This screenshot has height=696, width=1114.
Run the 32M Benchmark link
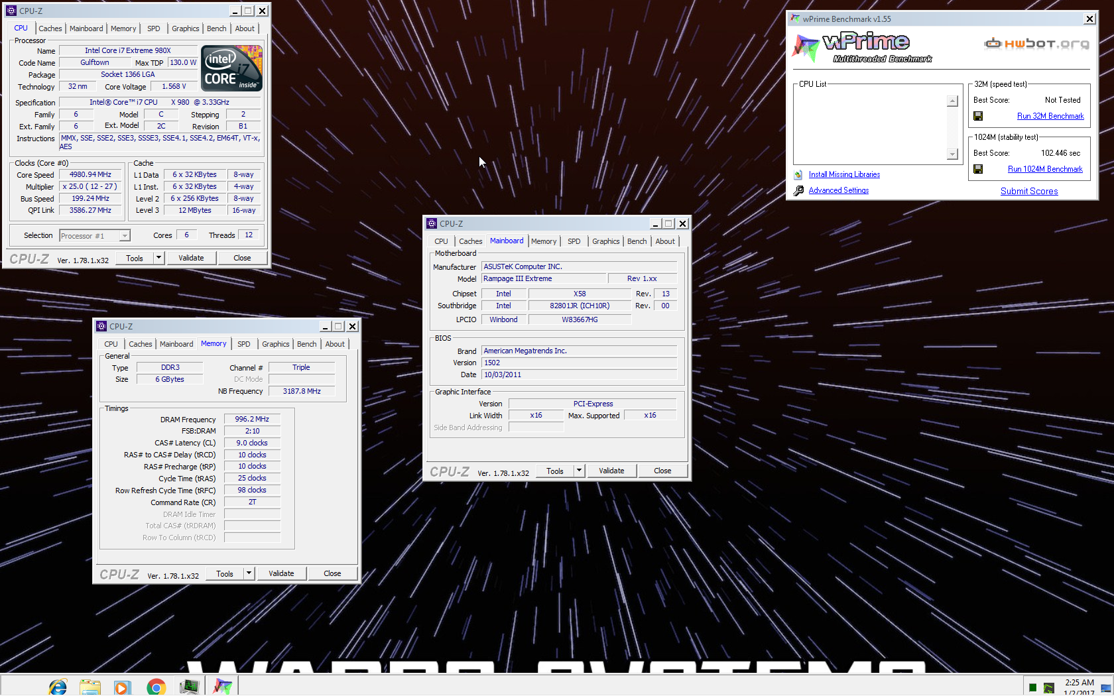pos(1050,116)
